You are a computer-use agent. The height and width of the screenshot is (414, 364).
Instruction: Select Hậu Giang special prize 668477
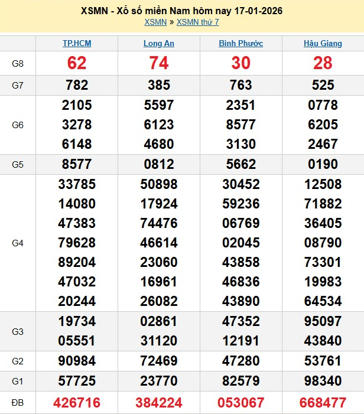coord(323,403)
